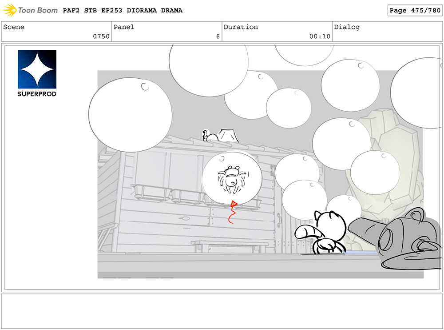
Task: Select the project title PAF2 STB EP253 DIORAMA DRAMA
Action: tap(123, 11)
